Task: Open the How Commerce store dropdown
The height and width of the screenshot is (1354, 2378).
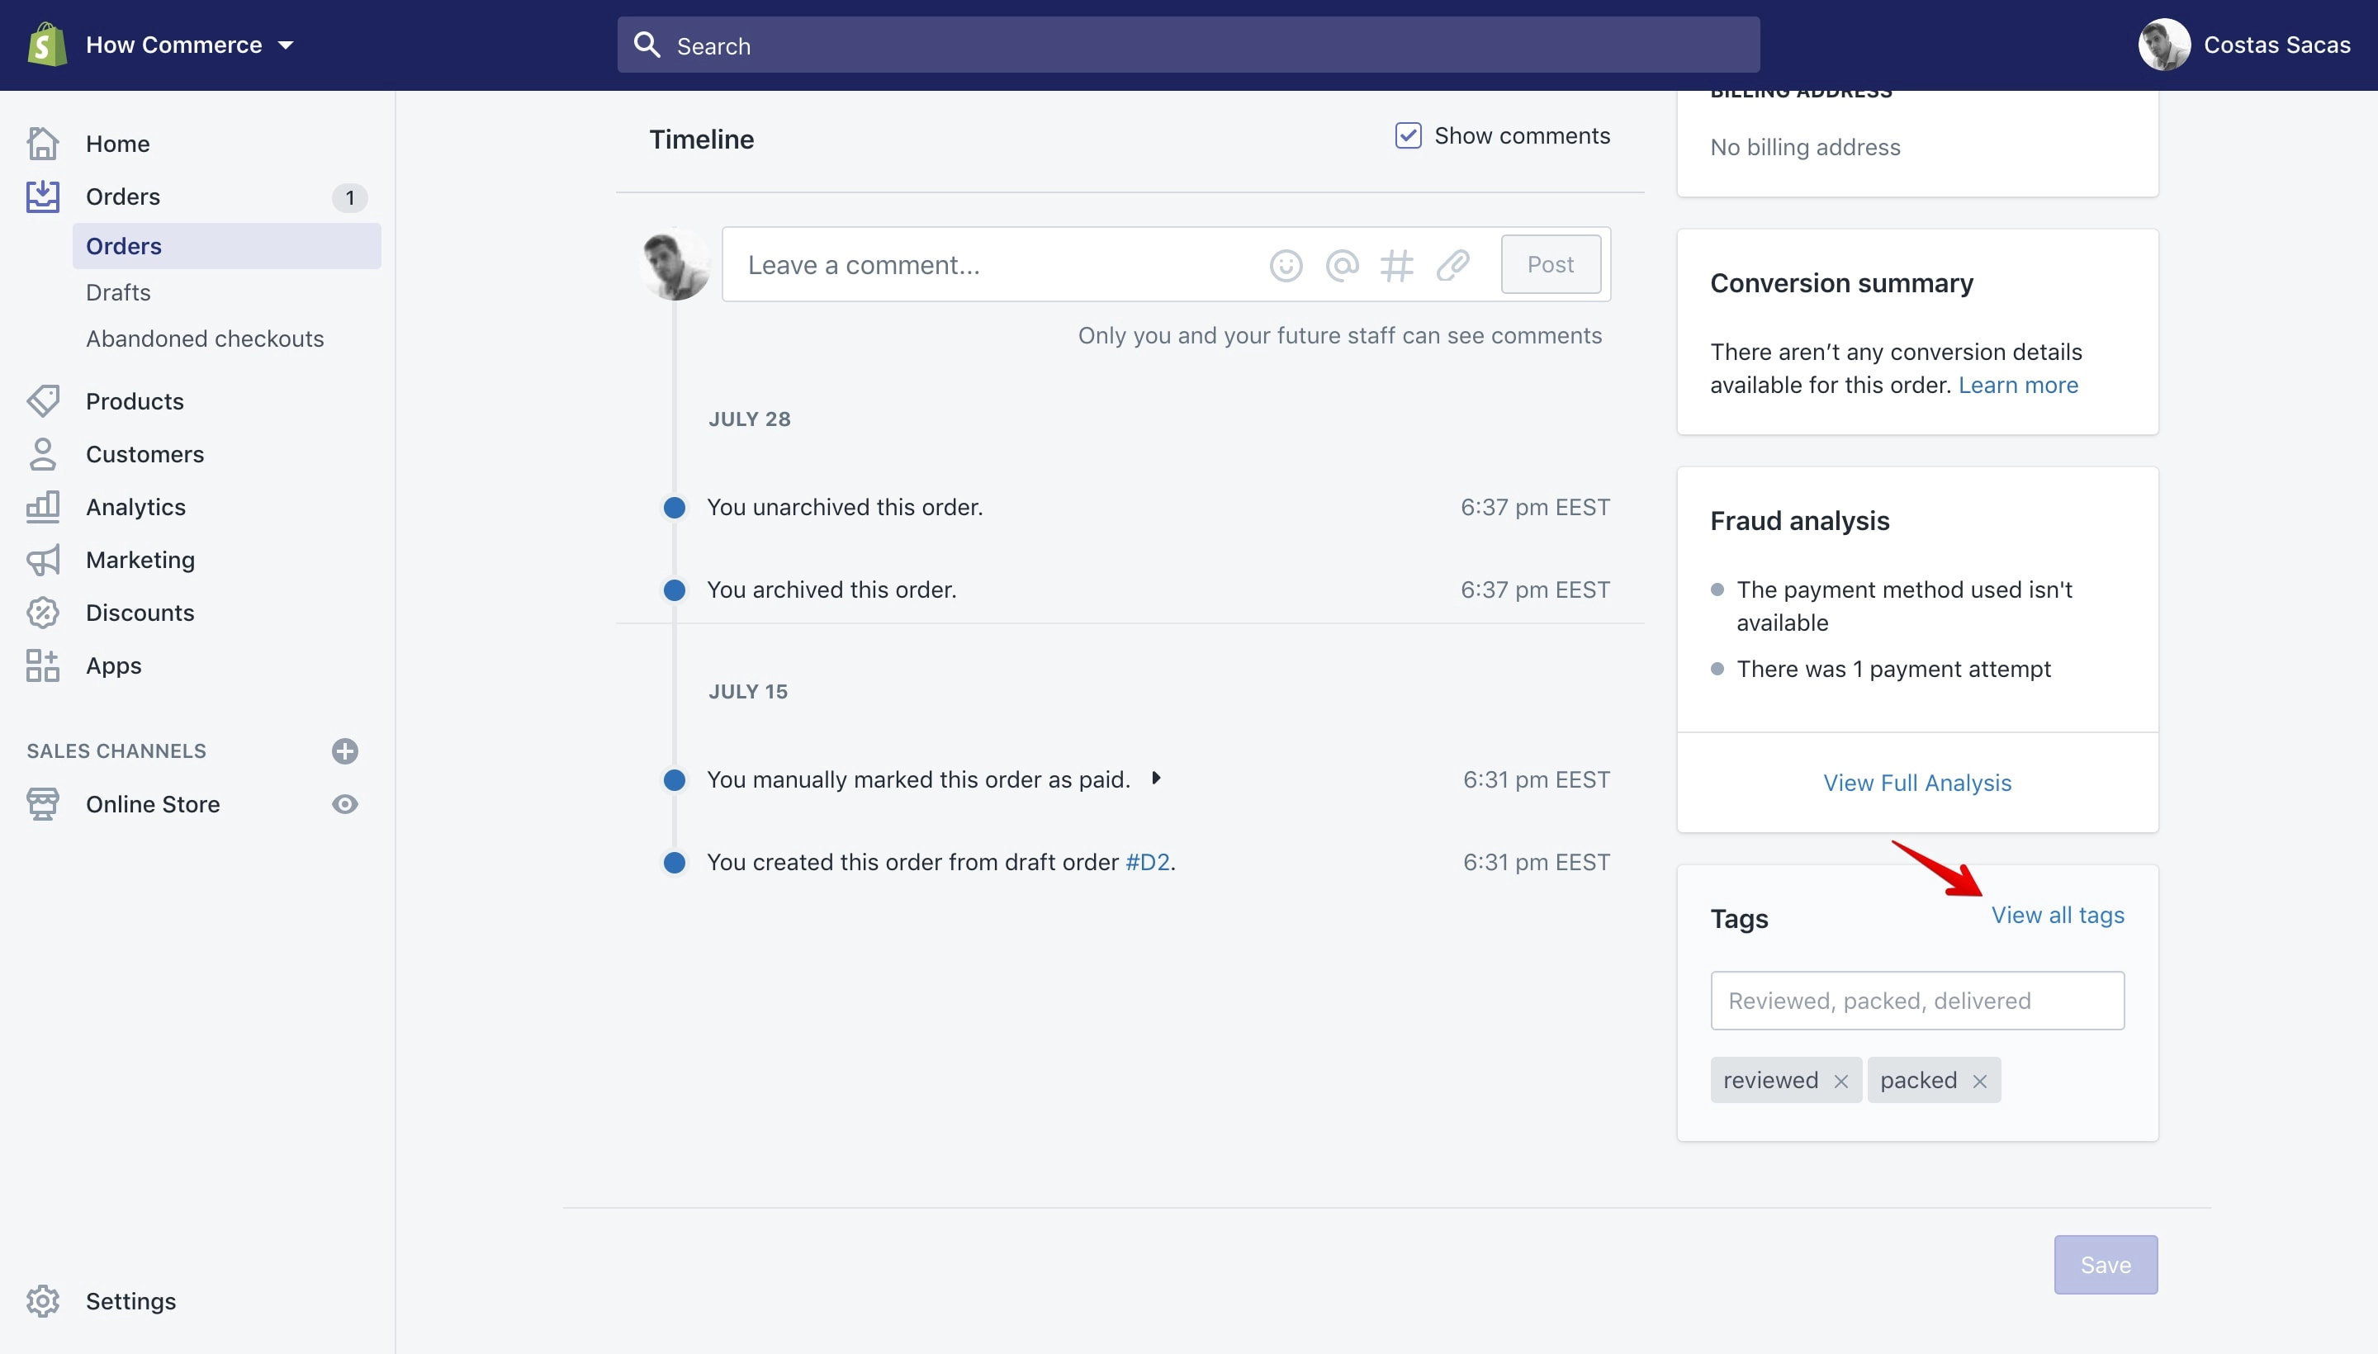Action: pyautogui.click(x=190, y=45)
